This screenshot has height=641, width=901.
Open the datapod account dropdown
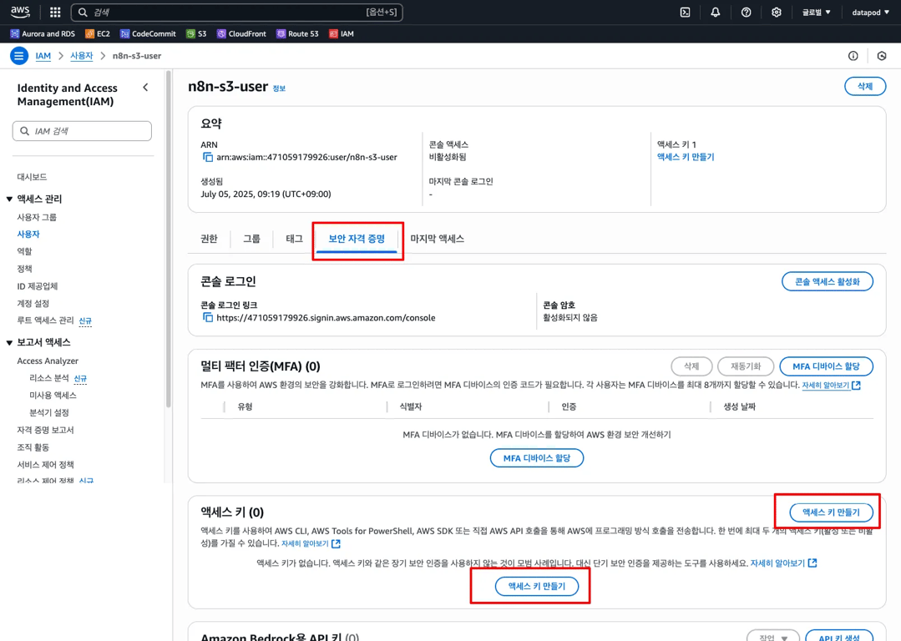click(870, 12)
